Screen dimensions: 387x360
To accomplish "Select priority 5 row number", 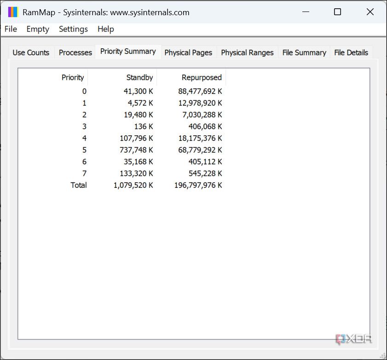I will coord(84,150).
